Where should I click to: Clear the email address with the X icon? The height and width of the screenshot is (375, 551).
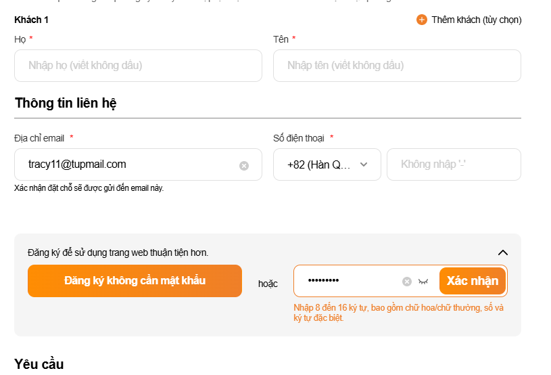click(x=244, y=165)
